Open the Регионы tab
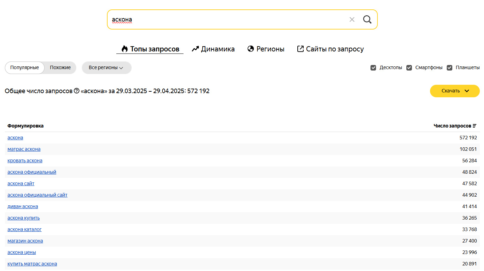484x271 pixels. [266, 49]
